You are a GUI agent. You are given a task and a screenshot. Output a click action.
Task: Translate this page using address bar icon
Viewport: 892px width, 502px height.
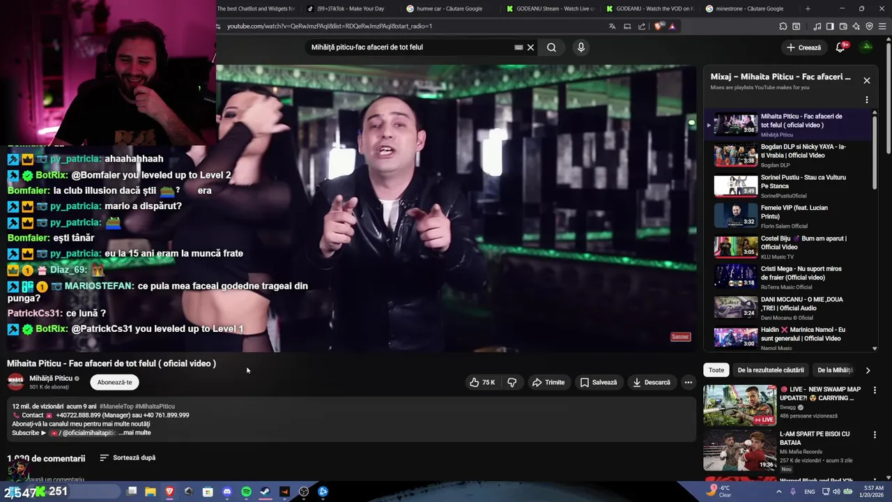(612, 26)
